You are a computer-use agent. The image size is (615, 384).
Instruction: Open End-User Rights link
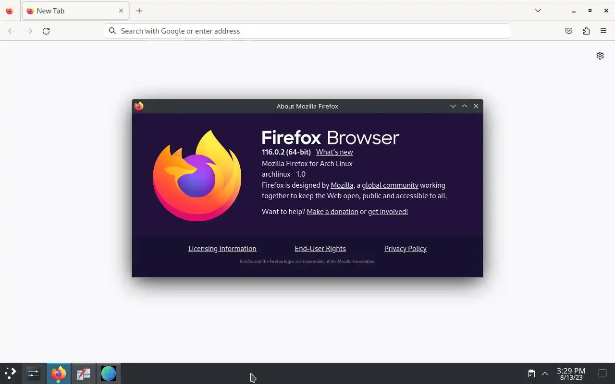click(320, 249)
